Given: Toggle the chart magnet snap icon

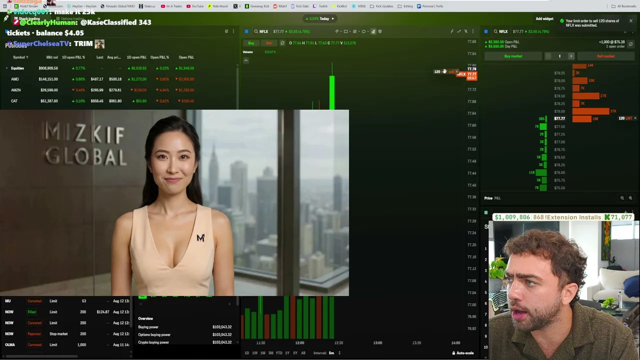Looking at the screenshot, I should pyautogui.click(x=380, y=31).
